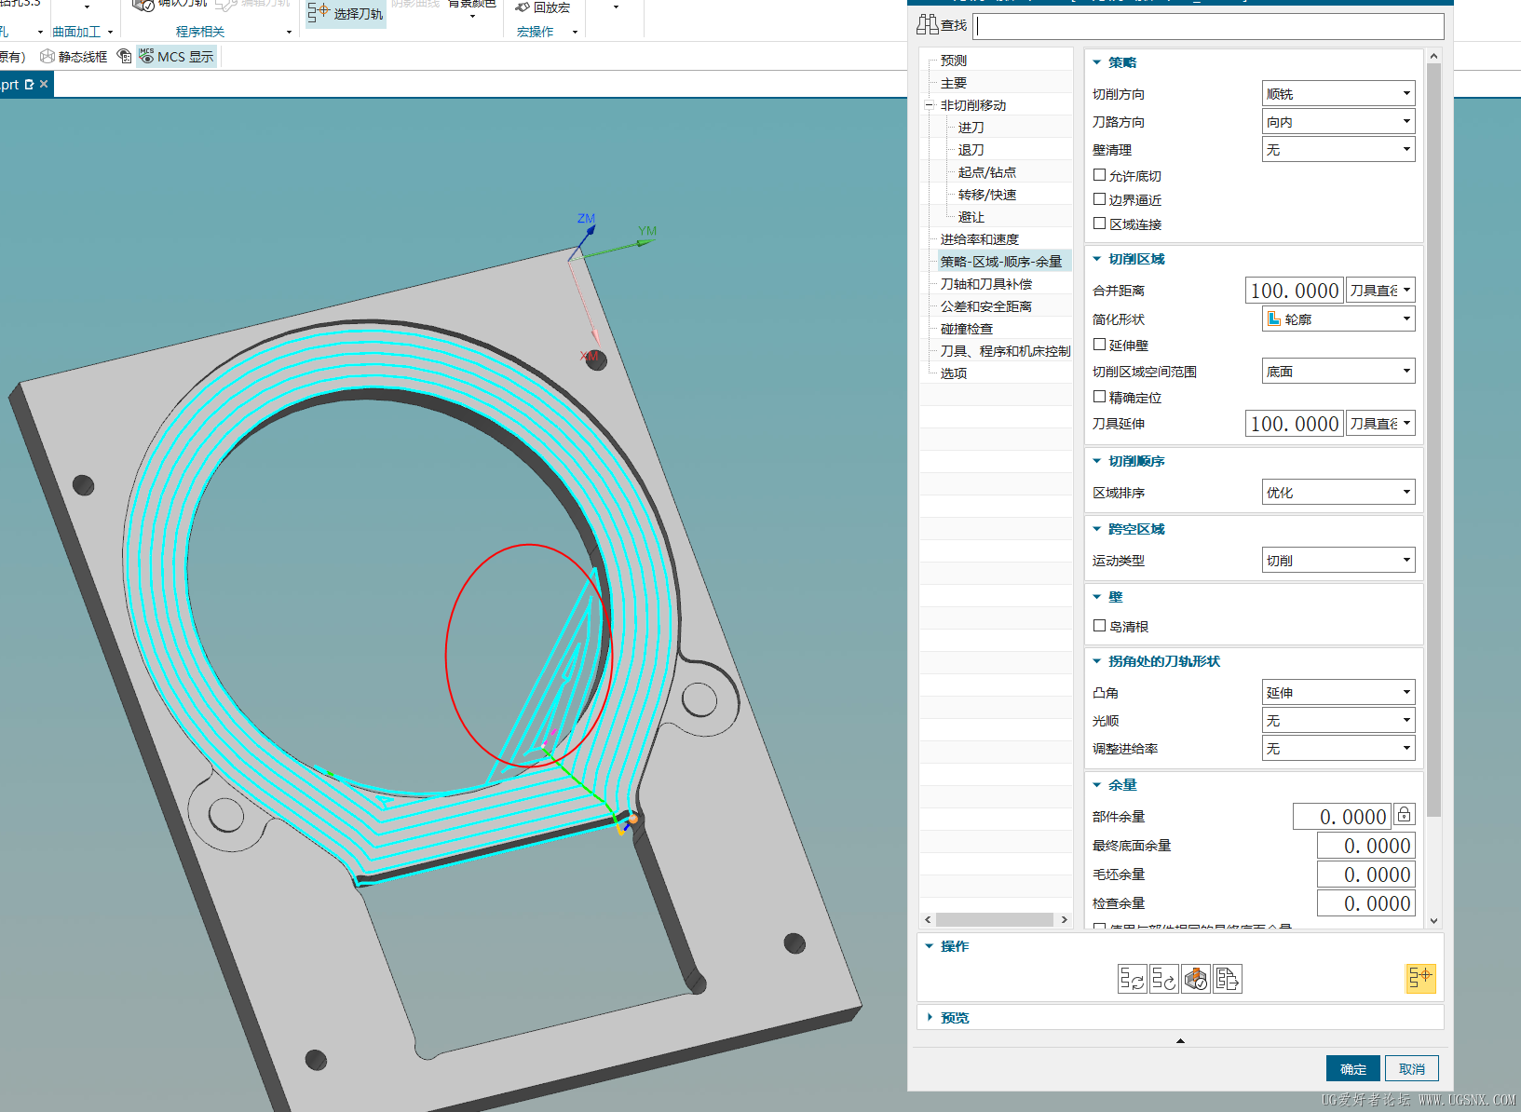Enable the 区域连接 checkbox
The height and width of the screenshot is (1112, 1521).
click(1099, 224)
